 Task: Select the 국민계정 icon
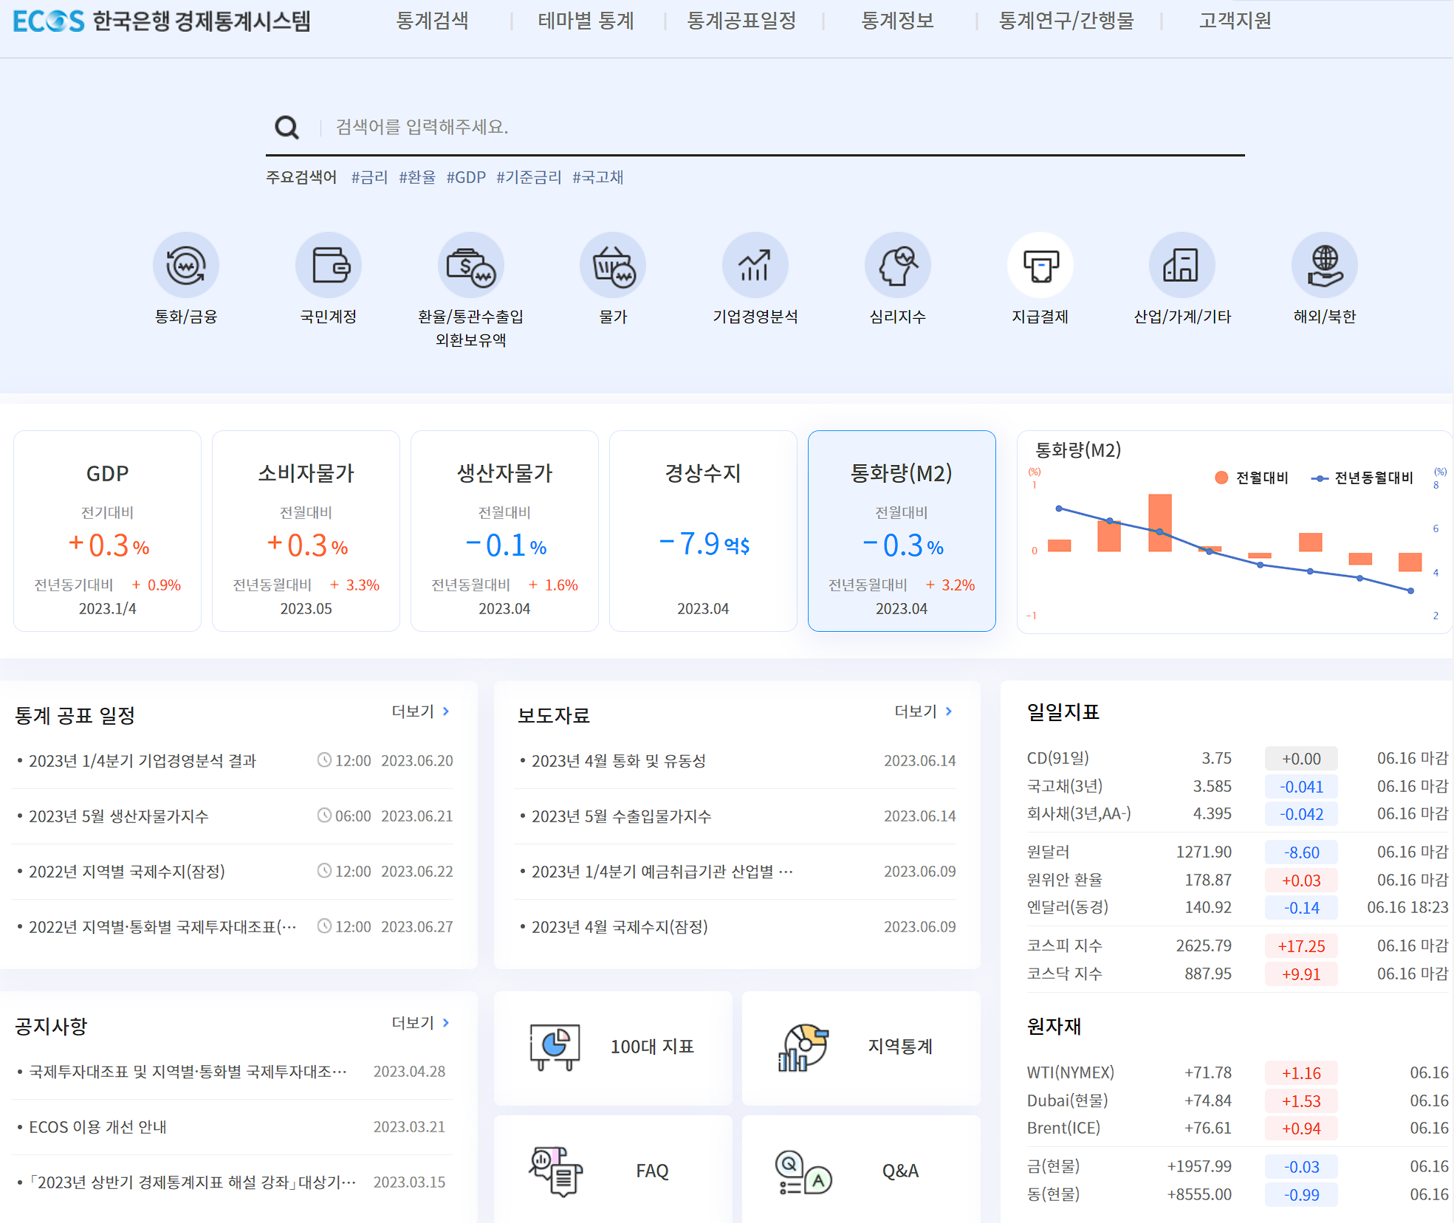(328, 264)
